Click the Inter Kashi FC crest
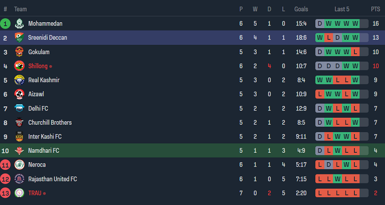 tap(19, 137)
